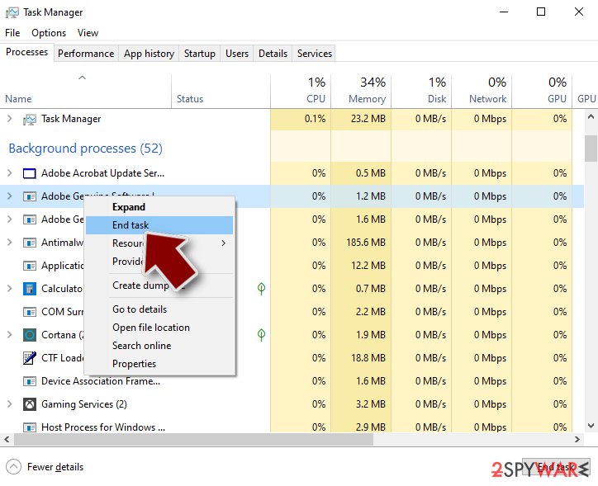Switch to the App history tab
Viewport: 598px width, 486px height.
point(149,54)
